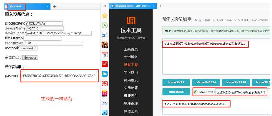The width and height of the screenshot is (272, 116).
Task: Click the productKey input field
Action: [44, 24]
